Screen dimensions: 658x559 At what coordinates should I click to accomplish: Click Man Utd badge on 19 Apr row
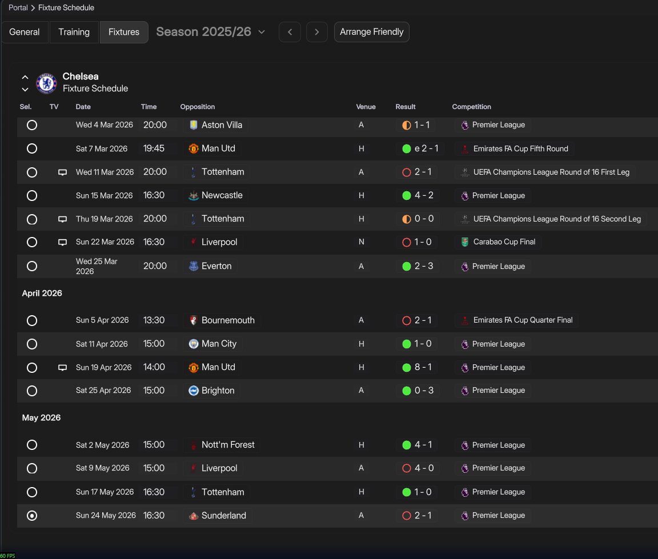coord(194,367)
